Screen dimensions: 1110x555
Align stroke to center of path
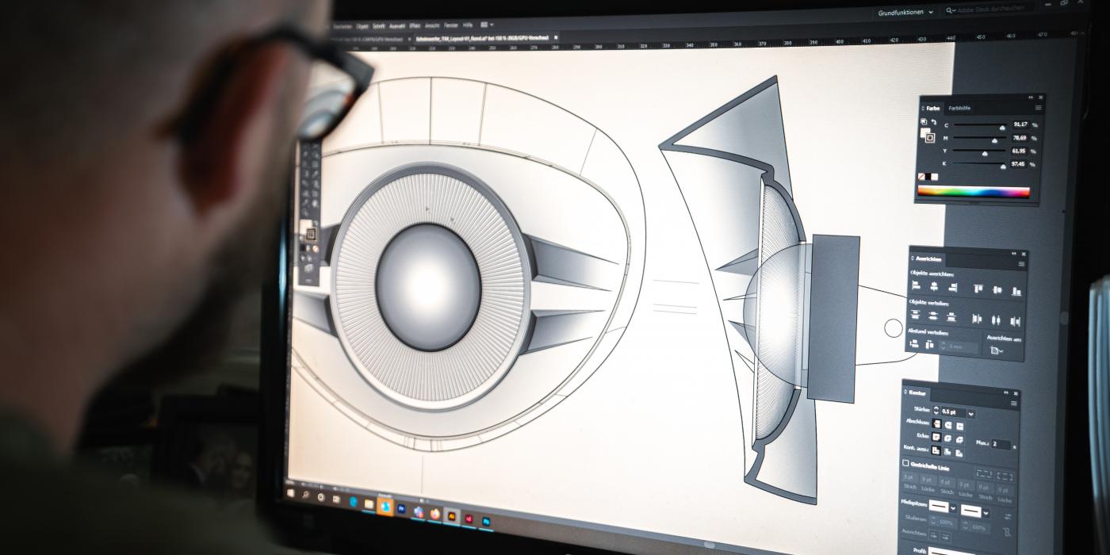(936, 450)
